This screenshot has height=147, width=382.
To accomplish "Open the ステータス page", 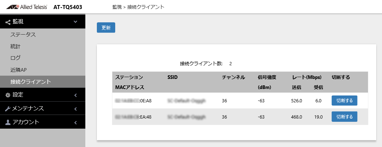I will pos(23,35).
